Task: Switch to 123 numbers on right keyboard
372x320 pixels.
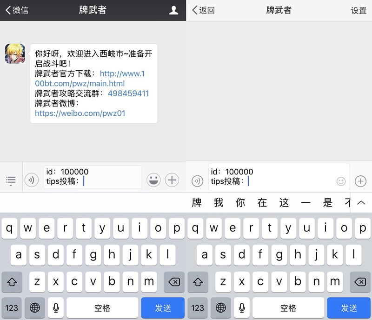Action: pyautogui.click(x=198, y=308)
